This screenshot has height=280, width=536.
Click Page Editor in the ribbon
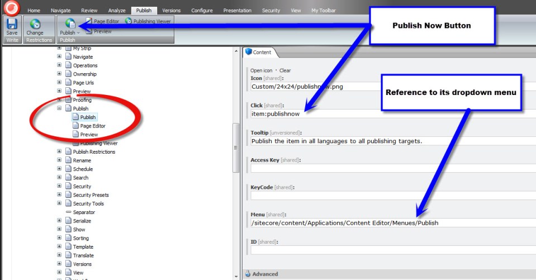pyautogui.click(x=106, y=21)
